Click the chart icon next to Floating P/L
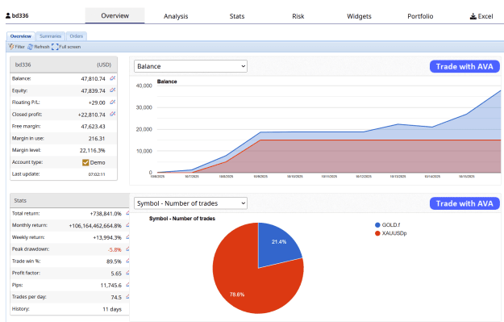Image resolution: width=504 pixels, height=322 pixels. (x=113, y=102)
